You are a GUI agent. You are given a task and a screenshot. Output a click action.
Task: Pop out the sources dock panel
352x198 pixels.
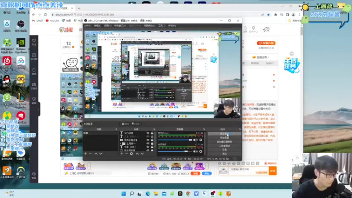[x=154, y=129]
